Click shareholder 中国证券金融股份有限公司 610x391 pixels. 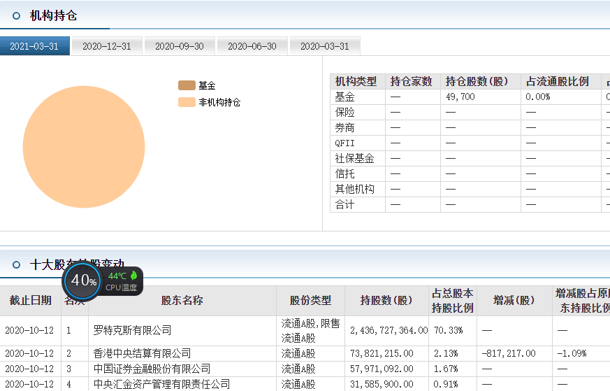tap(152, 369)
